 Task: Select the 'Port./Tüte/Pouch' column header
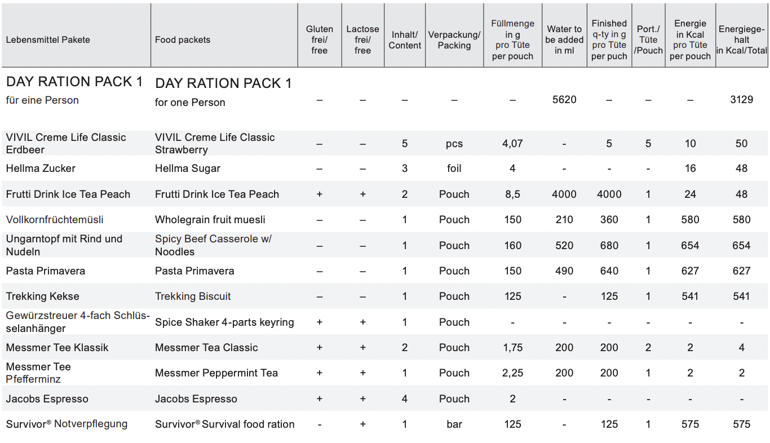click(x=648, y=40)
